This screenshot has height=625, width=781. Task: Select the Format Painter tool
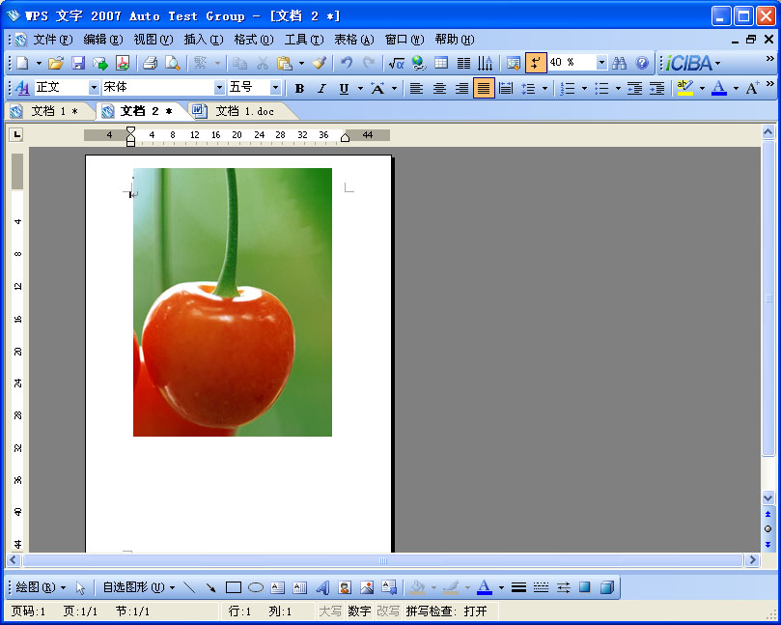(319, 63)
